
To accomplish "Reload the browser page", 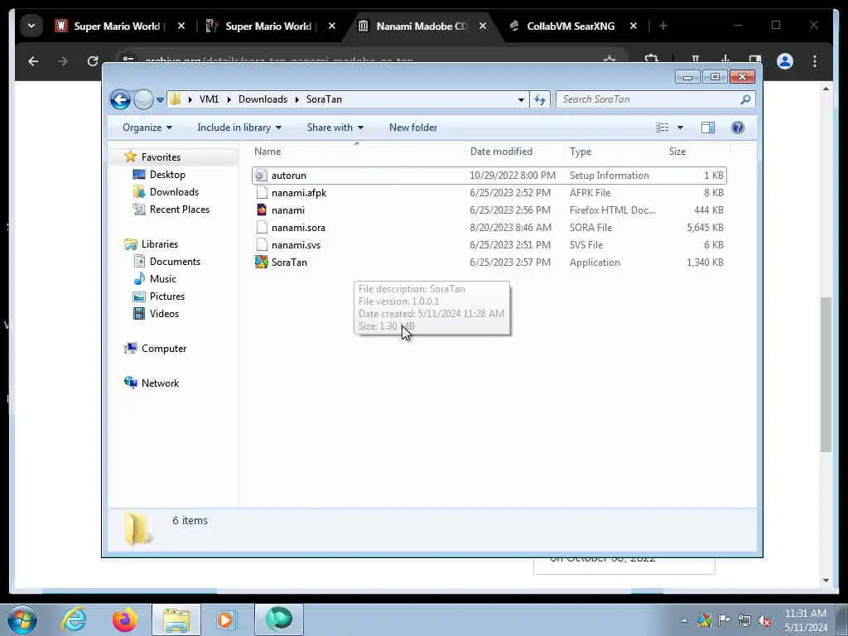I will [93, 61].
